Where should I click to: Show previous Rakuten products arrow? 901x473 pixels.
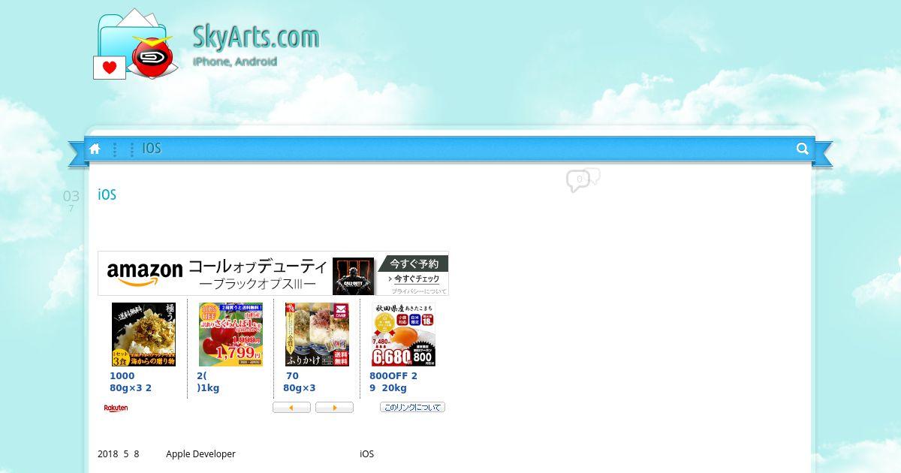[291, 408]
